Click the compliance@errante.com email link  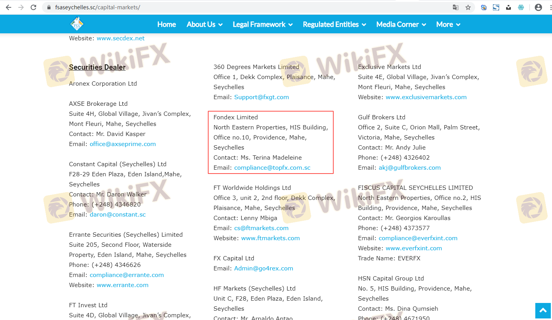click(x=127, y=275)
